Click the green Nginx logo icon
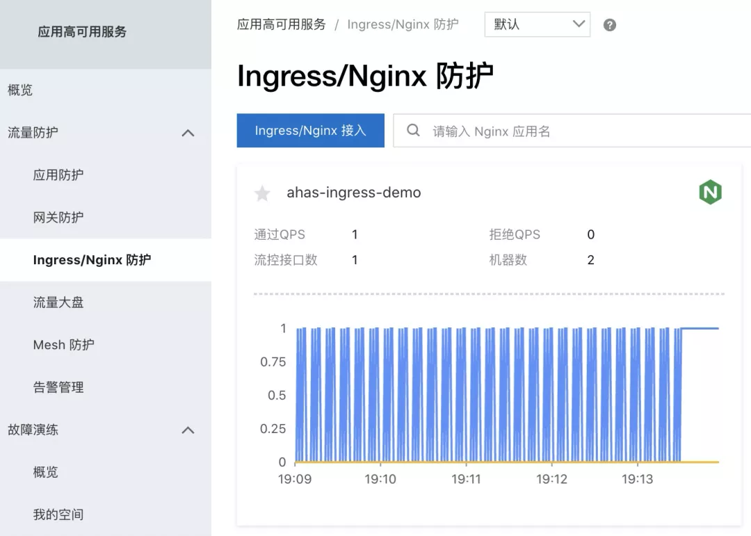Image resolution: width=751 pixels, height=536 pixels. [710, 193]
